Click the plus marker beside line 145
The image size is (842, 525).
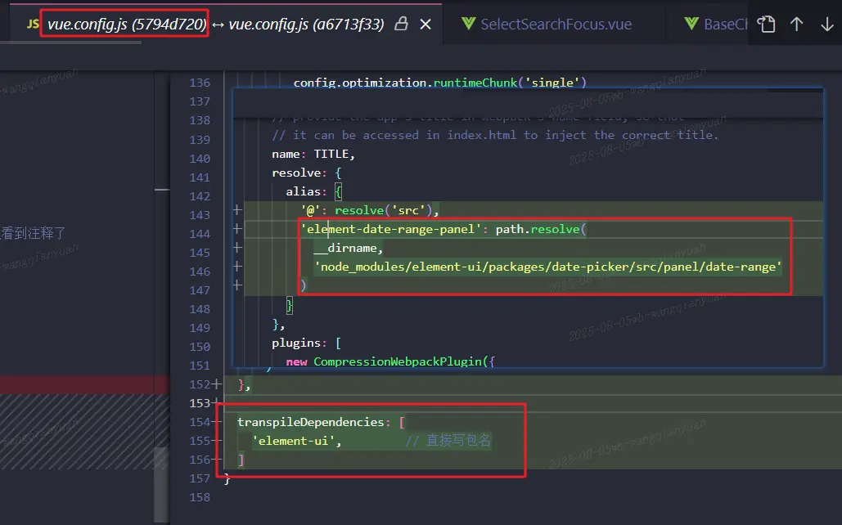[237, 248]
